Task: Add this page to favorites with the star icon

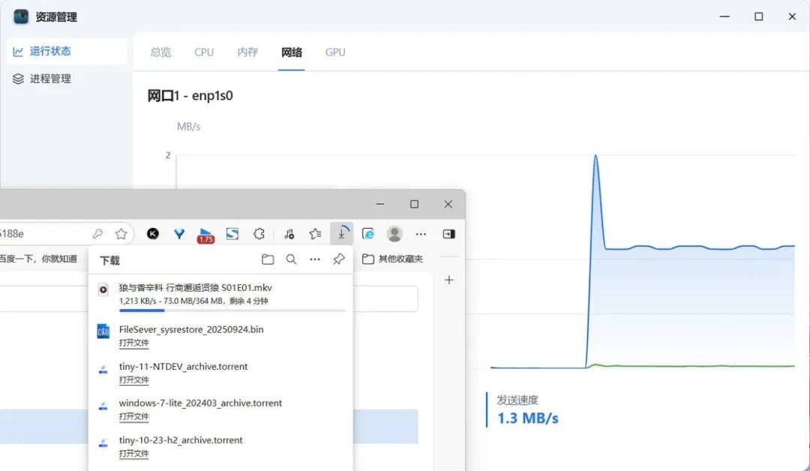Action: (x=121, y=234)
